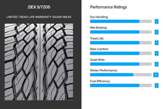
Task: Select the Wet Braking rating bar
Action: (121, 32)
